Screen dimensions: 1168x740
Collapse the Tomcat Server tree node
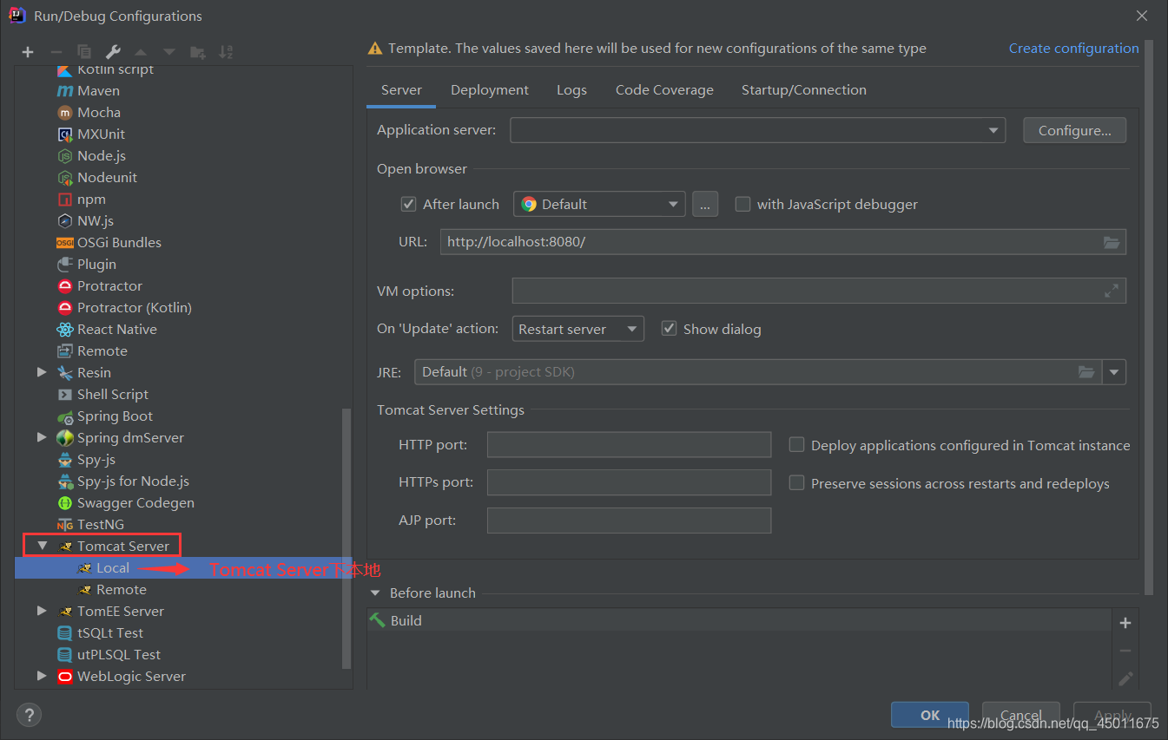(43, 546)
